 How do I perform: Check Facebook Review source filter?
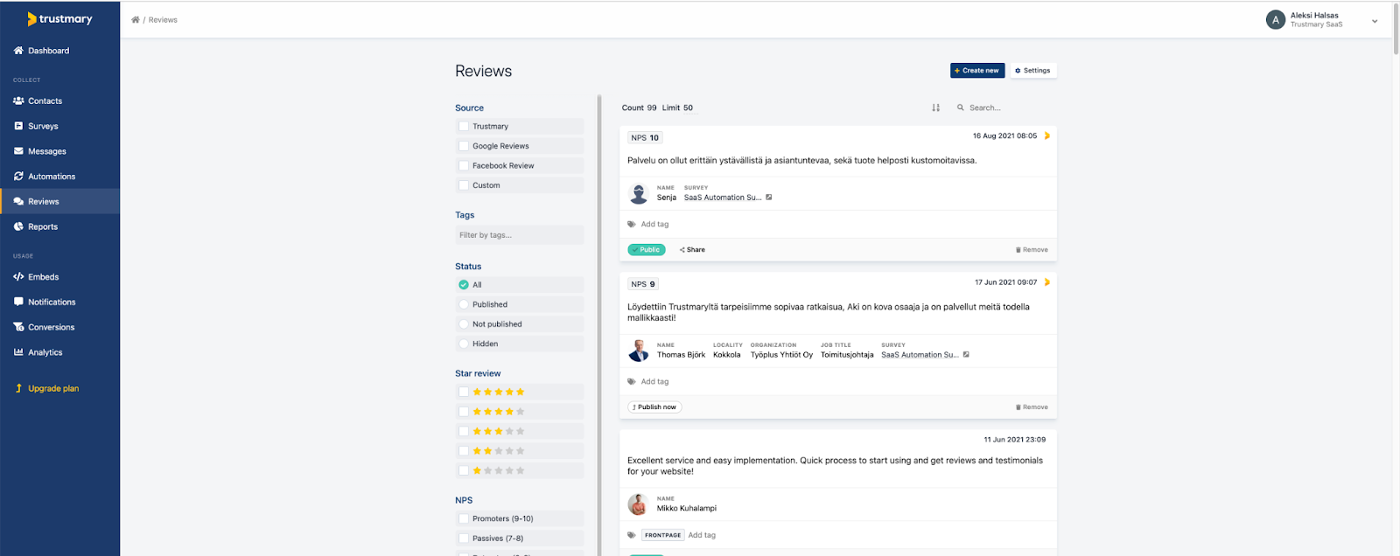coord(464,165)
